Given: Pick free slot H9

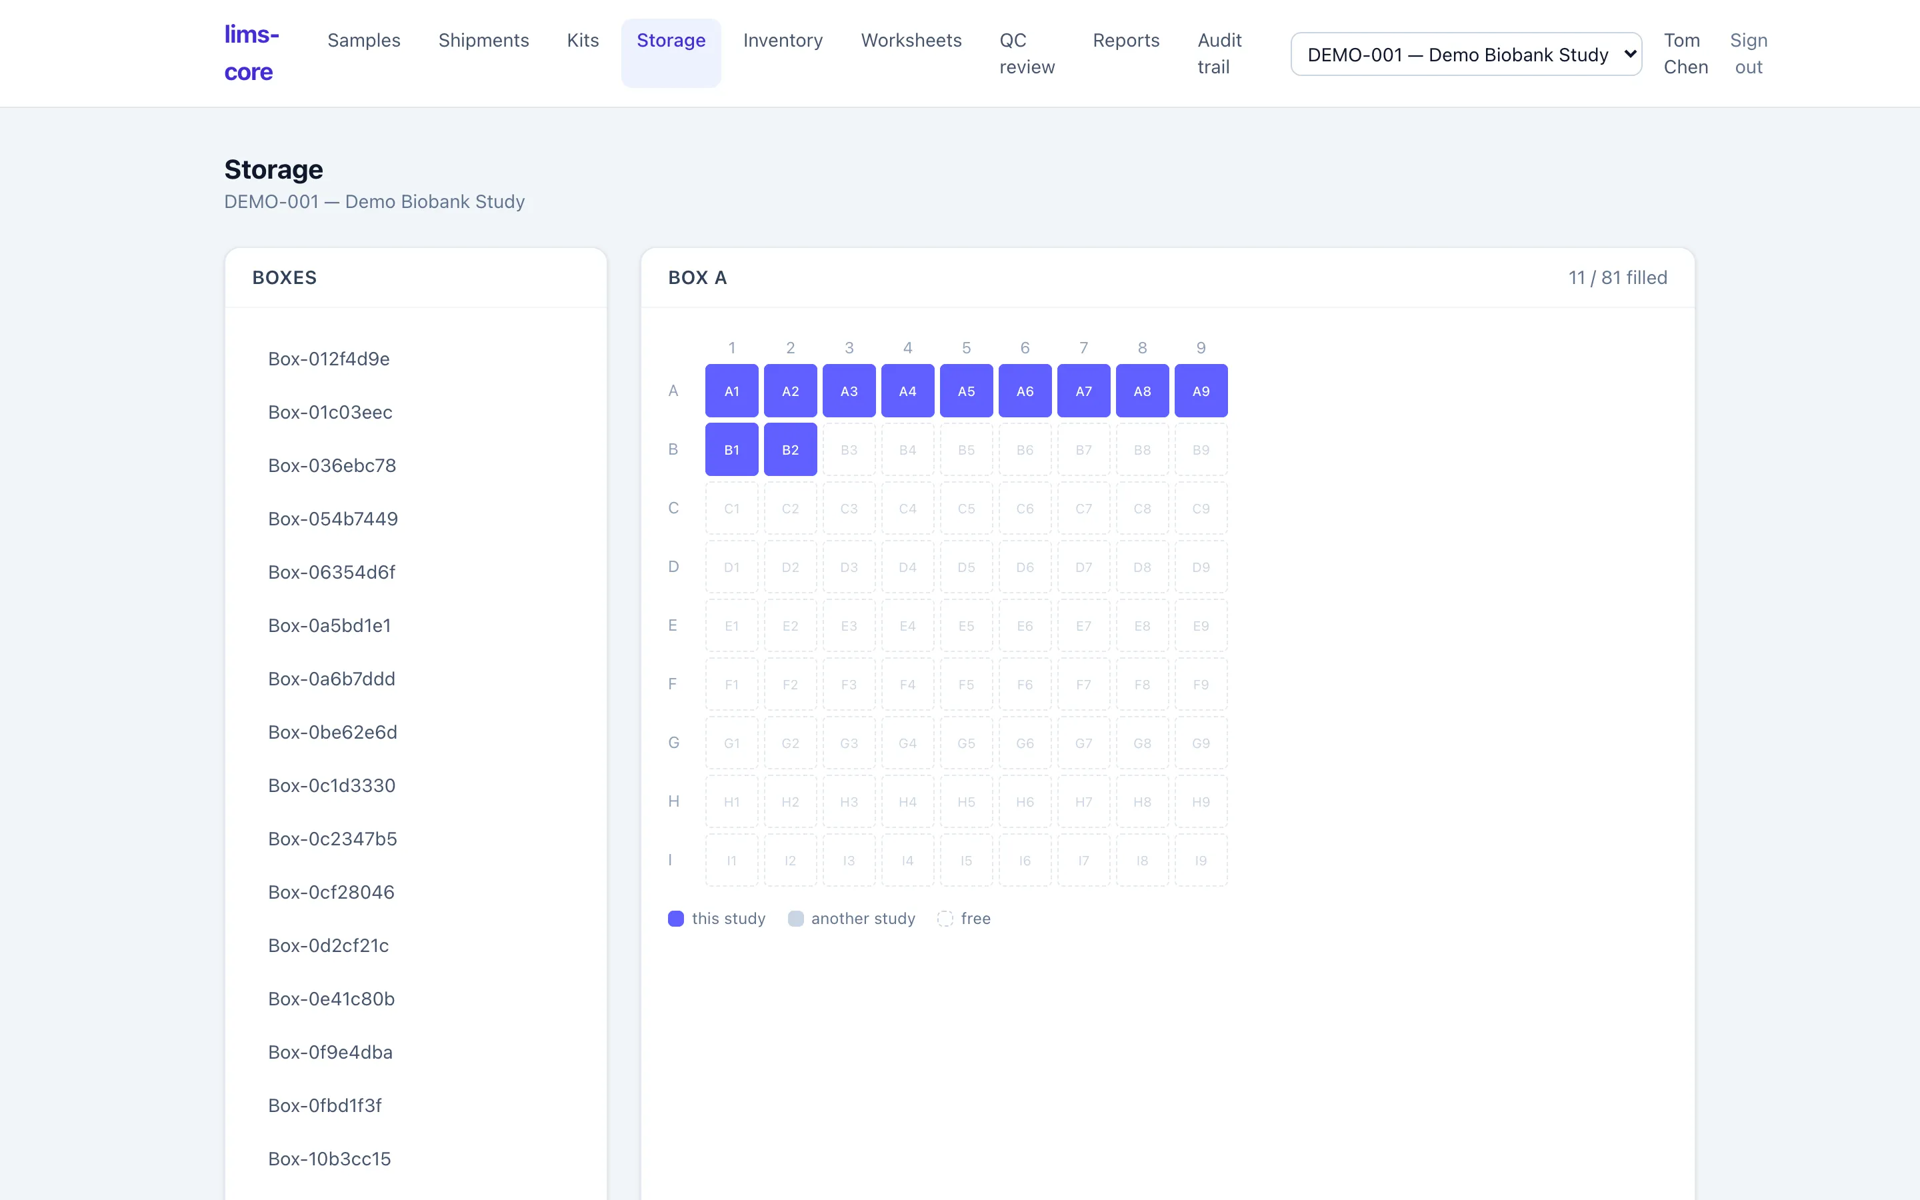Looking at the screenshot, I should pyautogui.click(x=1201, y=801).
